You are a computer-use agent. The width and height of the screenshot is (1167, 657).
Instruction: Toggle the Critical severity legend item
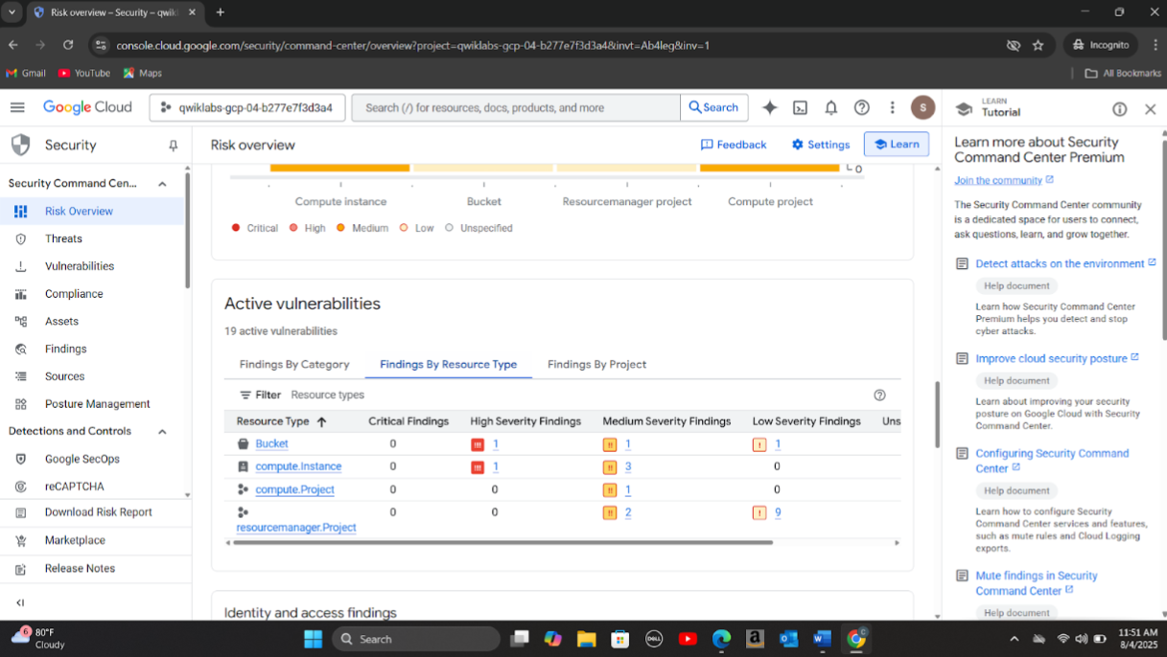click(255, 228)
